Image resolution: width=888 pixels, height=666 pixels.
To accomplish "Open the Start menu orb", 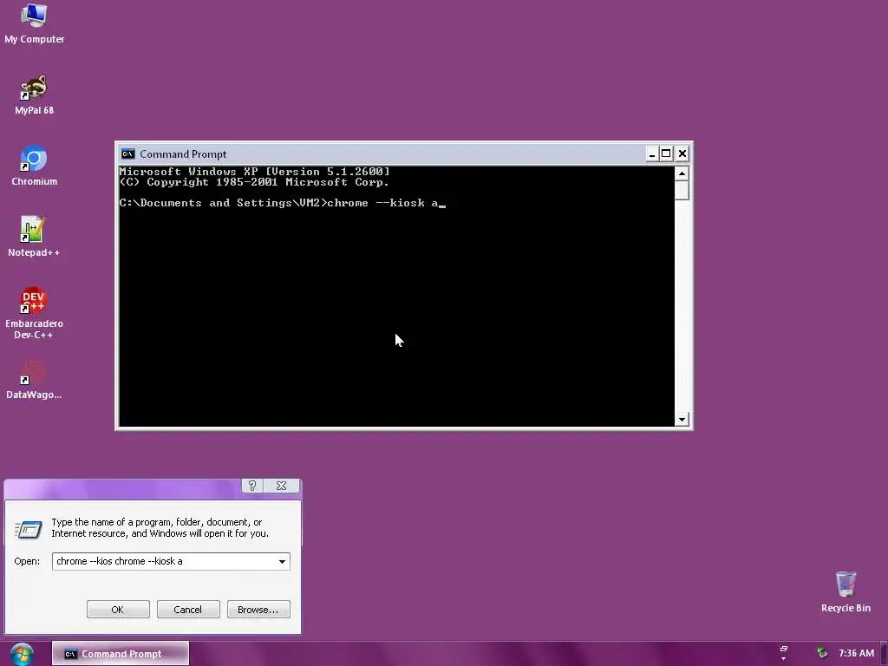I will [x=22, y=654].
